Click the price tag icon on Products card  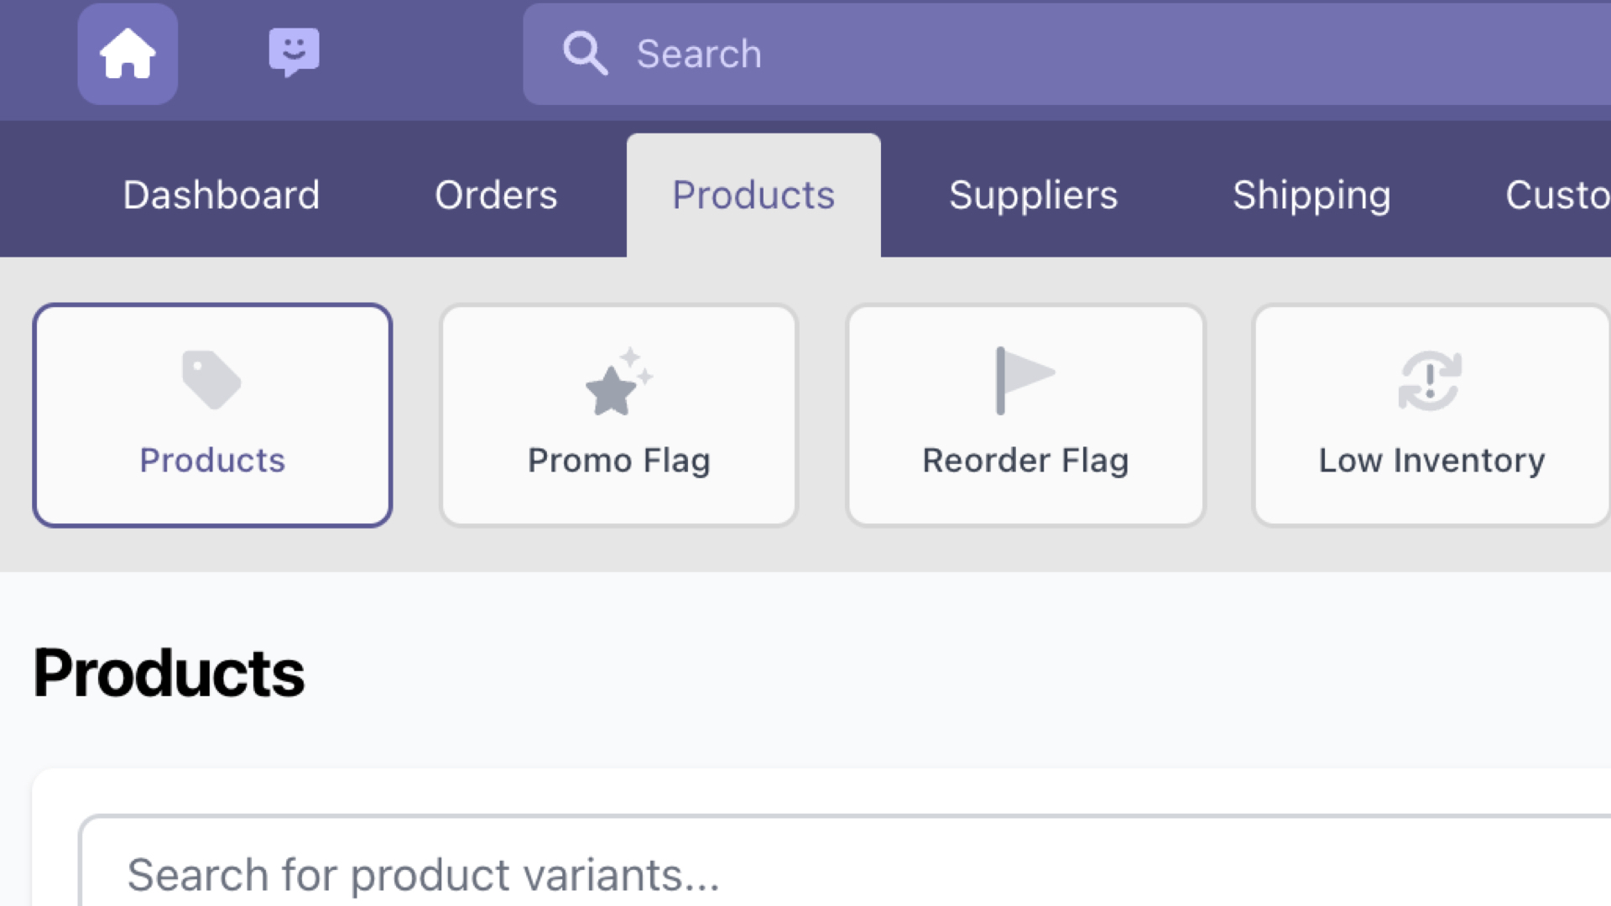[211, 380]
